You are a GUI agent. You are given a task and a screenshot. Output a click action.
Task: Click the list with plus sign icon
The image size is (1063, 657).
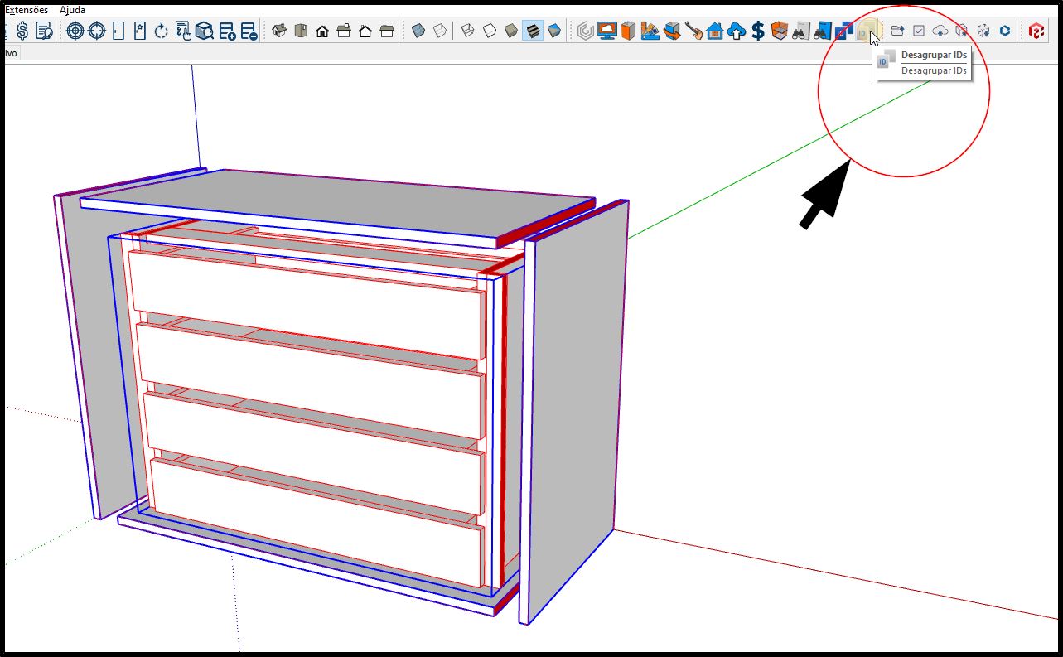point(226,31)
